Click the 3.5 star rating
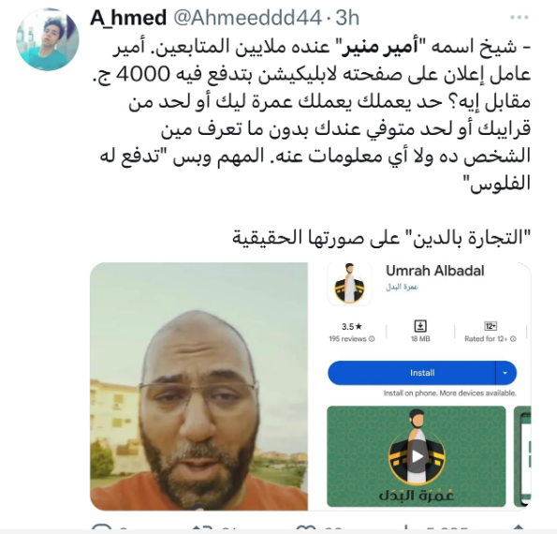The image size is (557, 534). (x=351, y=326)
